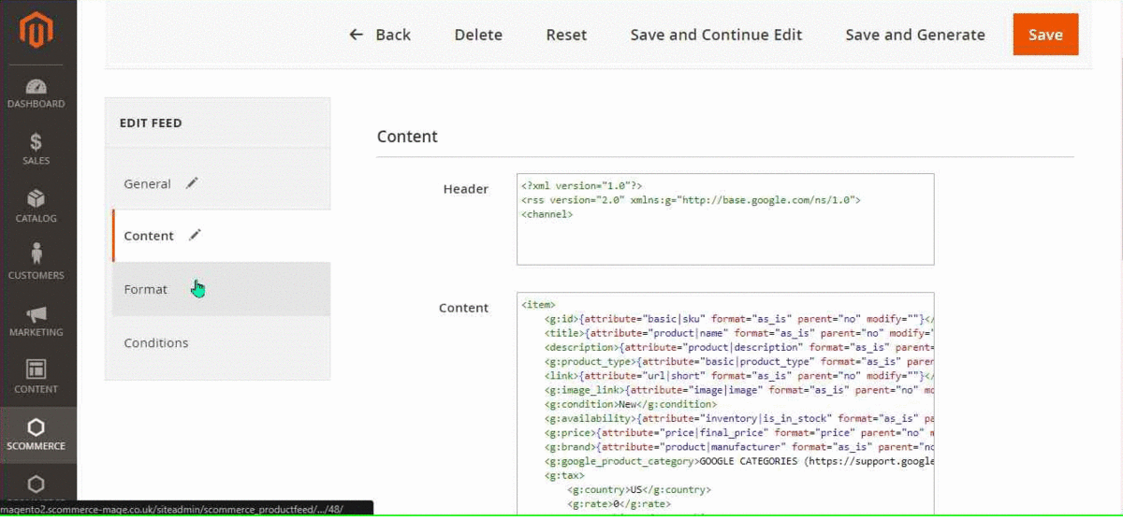Open Marketing megaphone icon

click(36, 314)
